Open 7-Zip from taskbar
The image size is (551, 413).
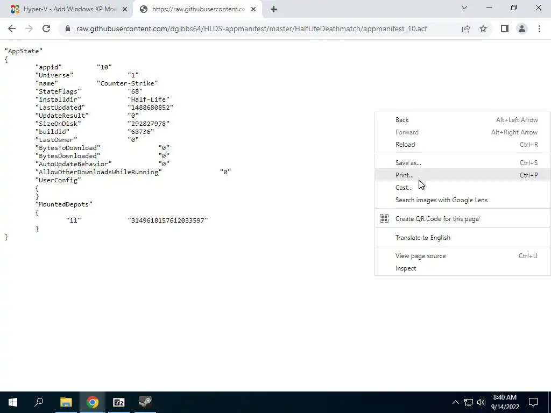pos(119,402)
